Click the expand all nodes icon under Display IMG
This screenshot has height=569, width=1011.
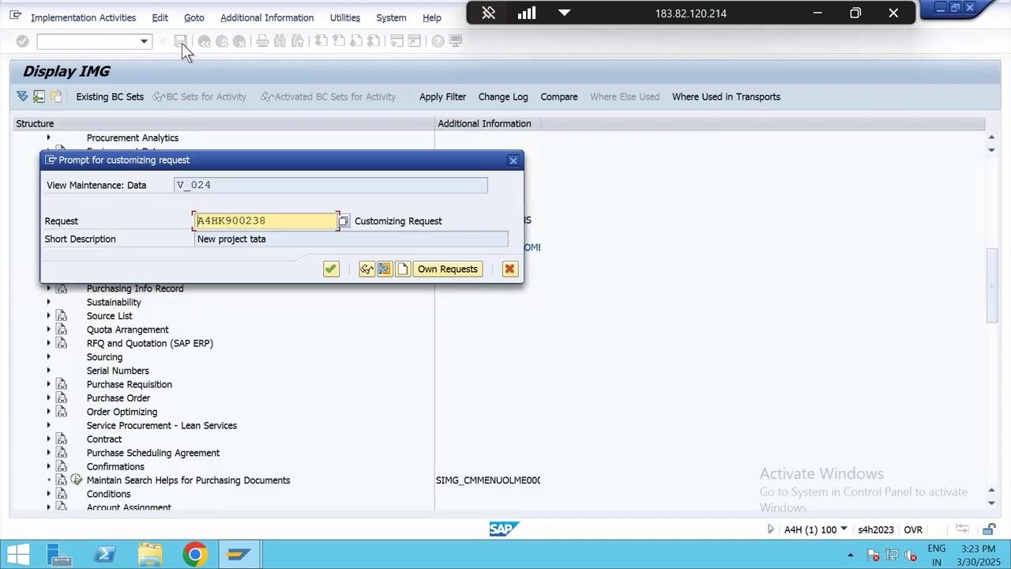point(22,96)
